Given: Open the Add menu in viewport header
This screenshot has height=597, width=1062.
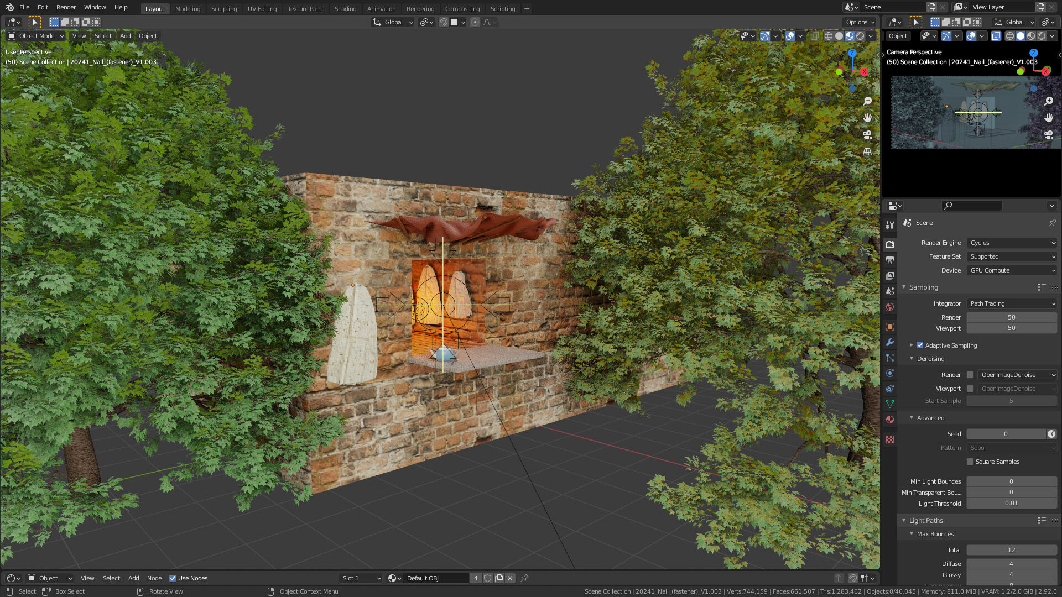Looking at the screenshot, I should [x=126, y=36].
